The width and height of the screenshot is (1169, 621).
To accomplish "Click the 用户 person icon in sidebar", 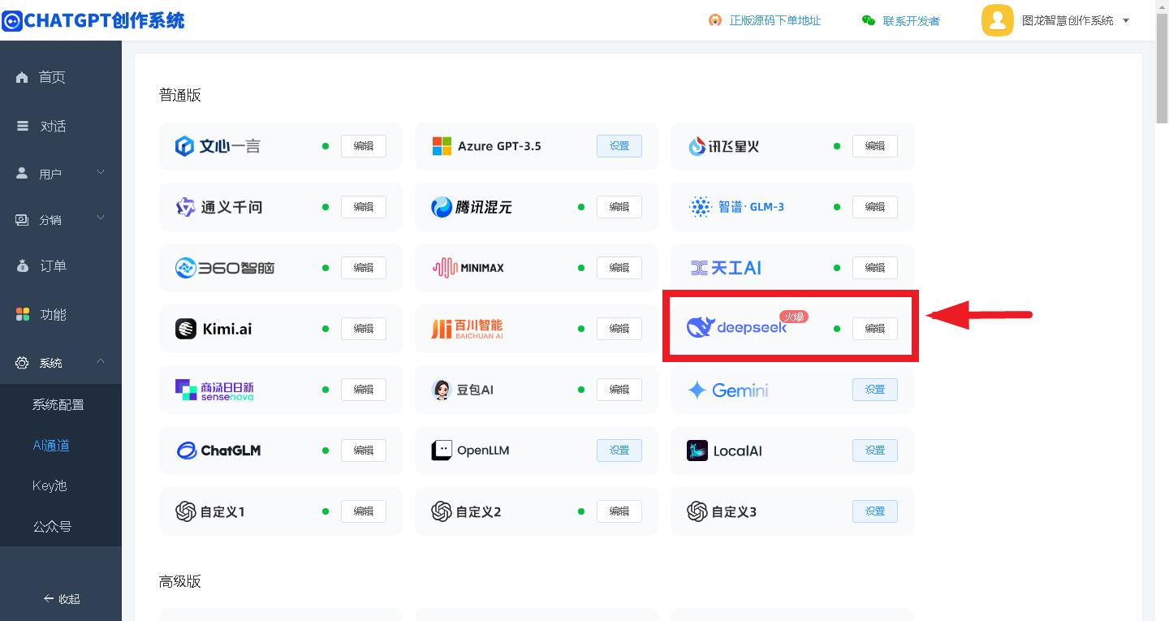I will point(22,174).
